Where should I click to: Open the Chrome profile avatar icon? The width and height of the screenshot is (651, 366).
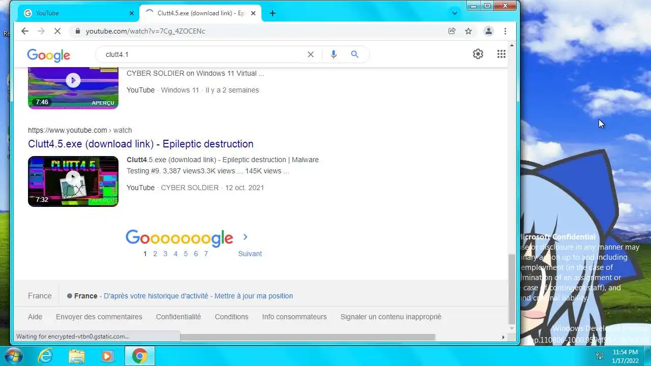point(488,31)
